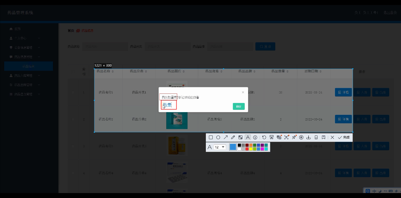The height and width of the screenshot is (198, 401).
Task: Pin the screenshot to screen
Action: 294,137
